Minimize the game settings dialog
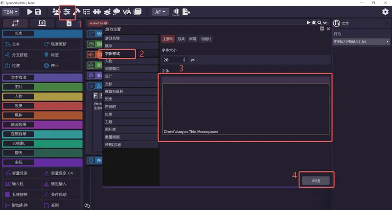Image resolution: width=392 pixels, height=210 pixels. pos(322,29)
